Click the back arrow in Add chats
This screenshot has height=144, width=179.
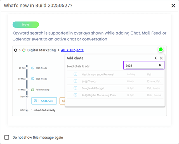tap(156, 58)
